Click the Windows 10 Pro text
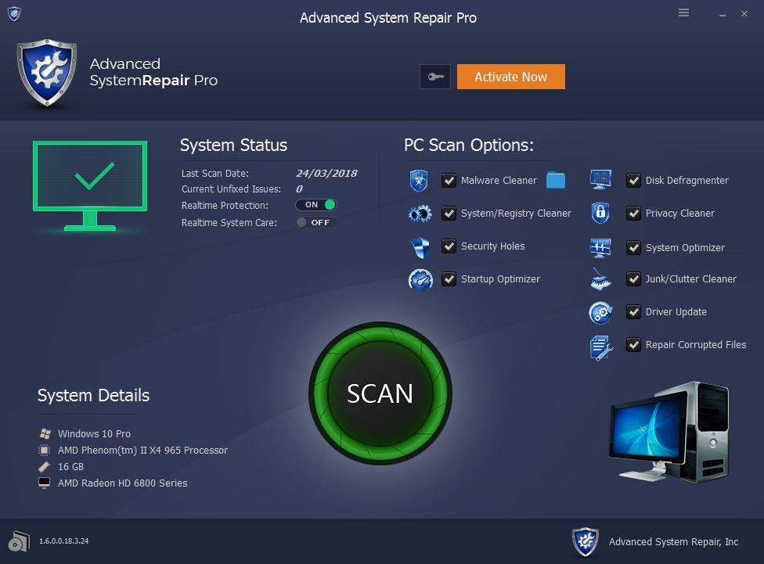 (94, 433)
